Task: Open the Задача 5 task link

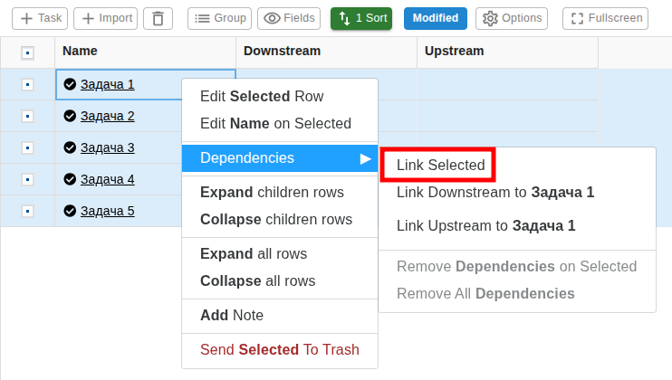Action: point(107,211)
